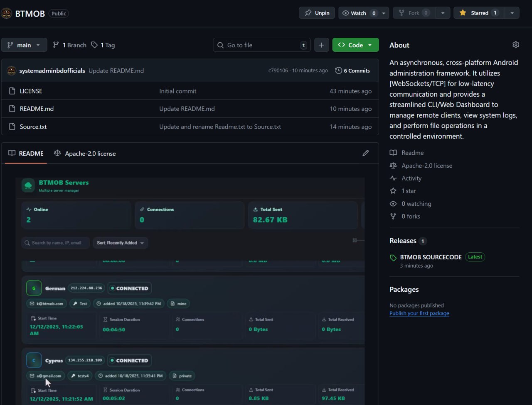Click the tag icon beside BTMOB SOURCECODE
This screenshot has width=532, height=405.
pyautogui.click(x=393, y=257)
